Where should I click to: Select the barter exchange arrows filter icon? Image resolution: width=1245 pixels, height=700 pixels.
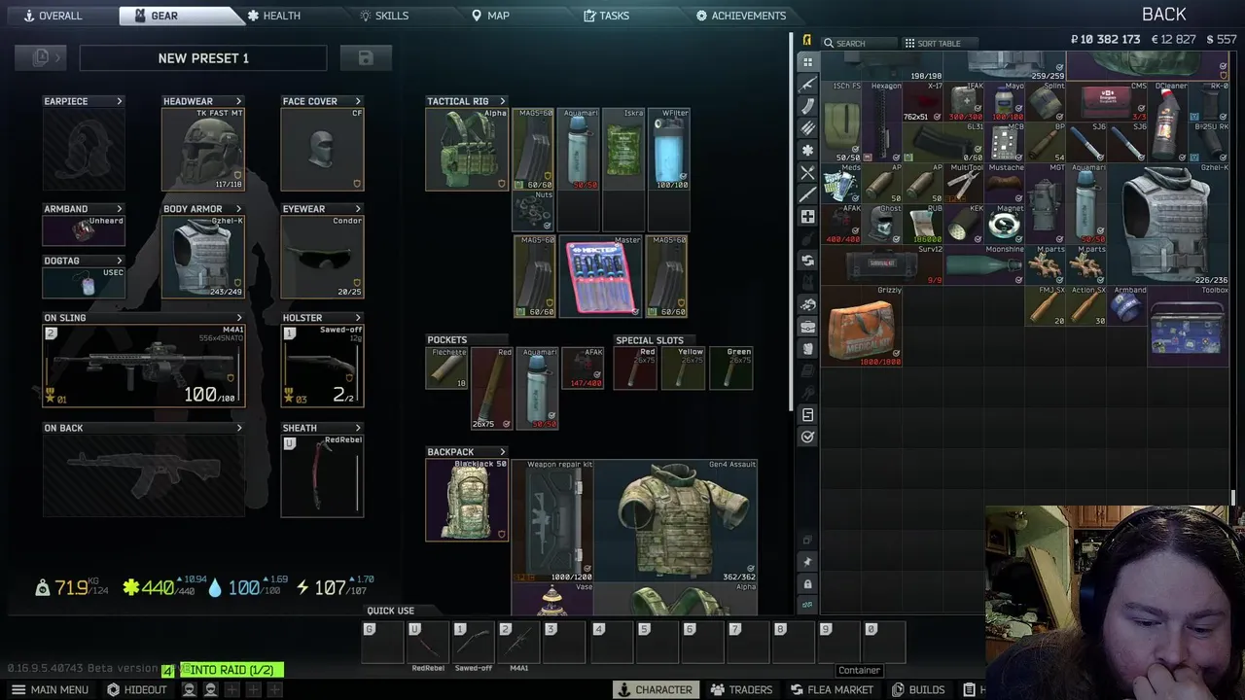[x=807, y=261]
